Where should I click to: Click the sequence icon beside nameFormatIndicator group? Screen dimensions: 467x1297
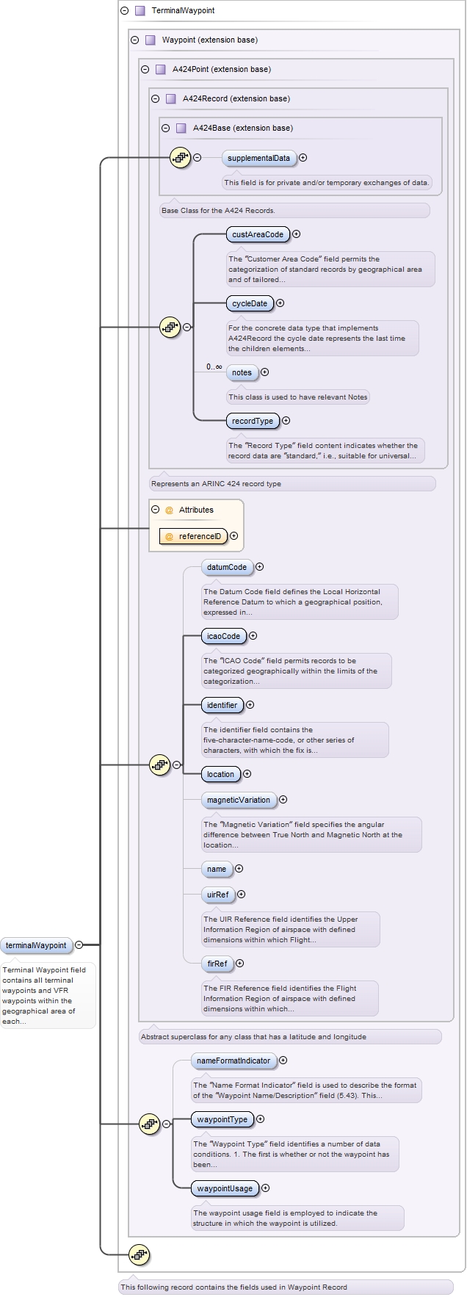coord(149,1124)
